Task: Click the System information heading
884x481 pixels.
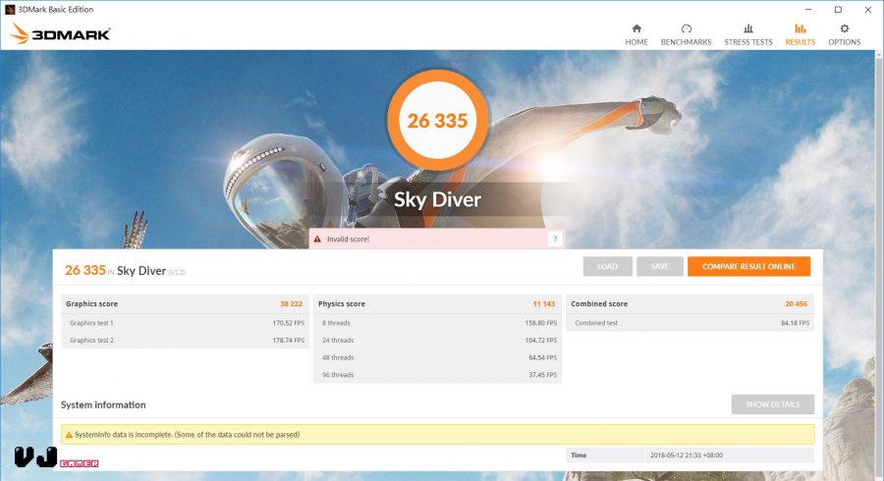Action: coord(103,404)
